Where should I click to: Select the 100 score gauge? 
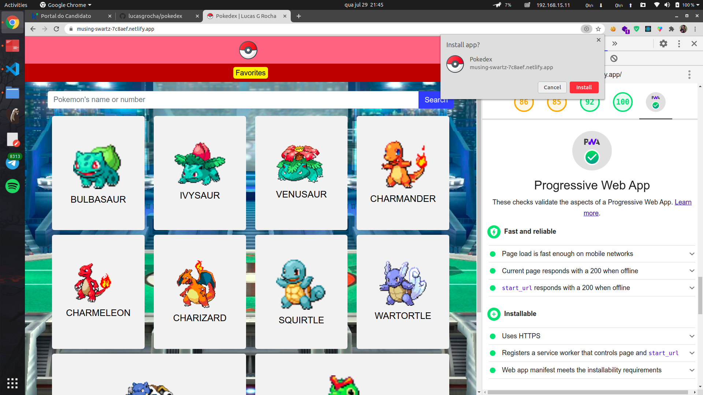coord(622,102)
